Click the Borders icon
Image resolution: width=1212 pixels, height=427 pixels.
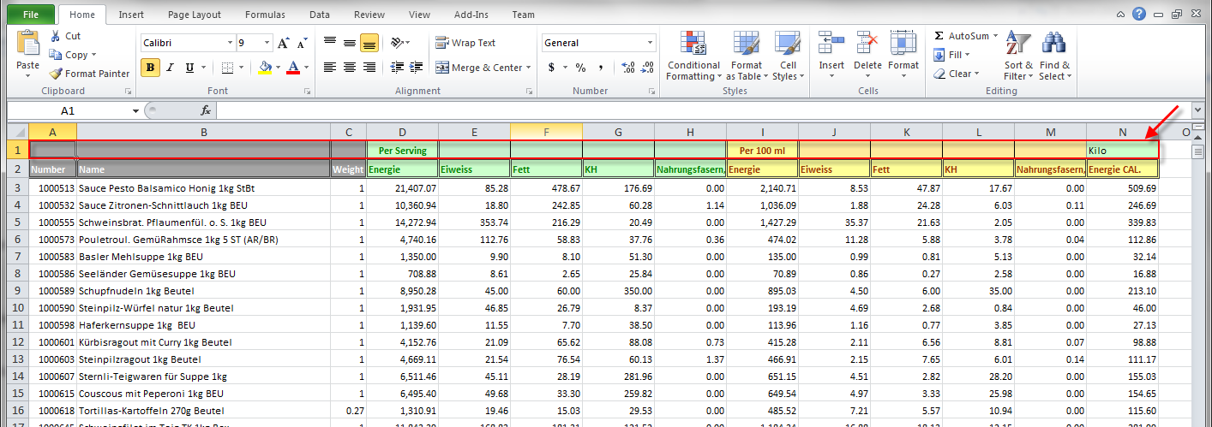[x=226, y=68]
